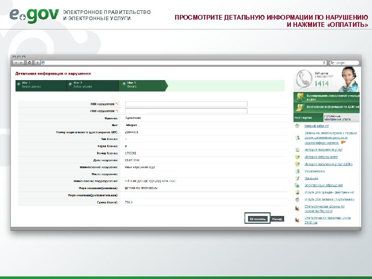
Task: Open the Уведомления link
Action: 314,171
